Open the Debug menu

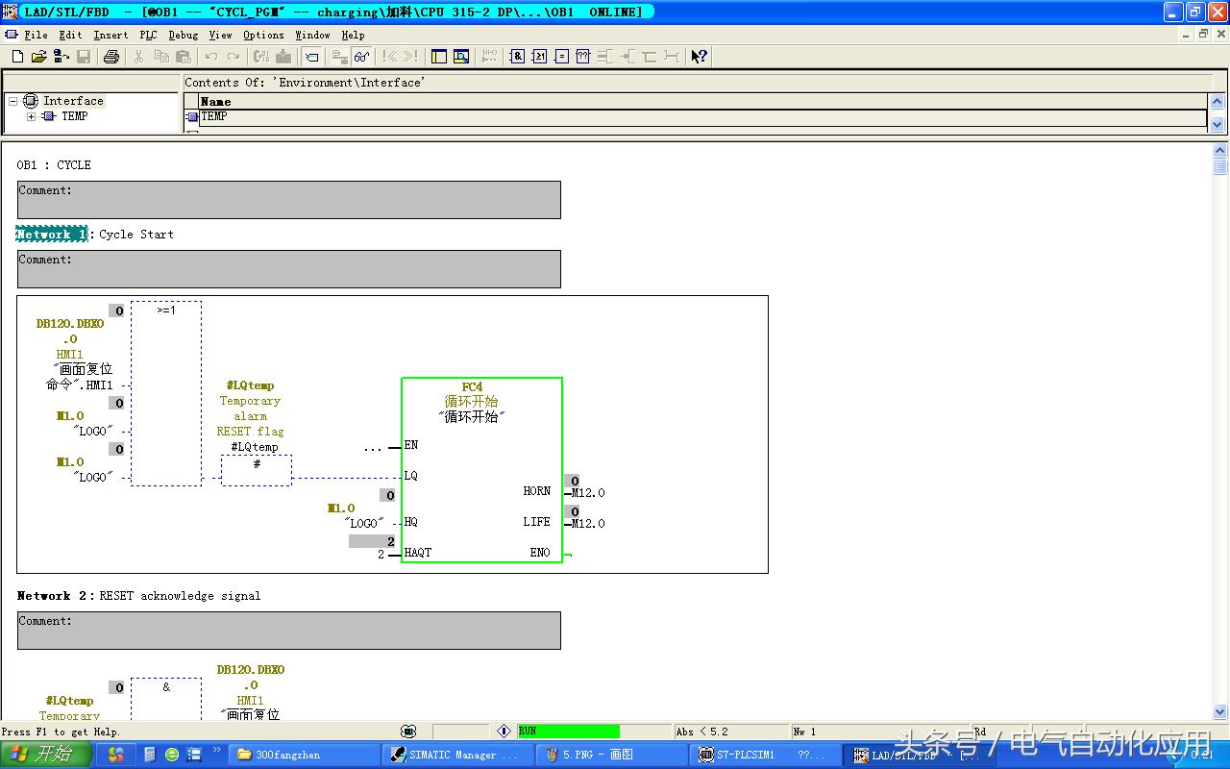(x=183, y=35)
